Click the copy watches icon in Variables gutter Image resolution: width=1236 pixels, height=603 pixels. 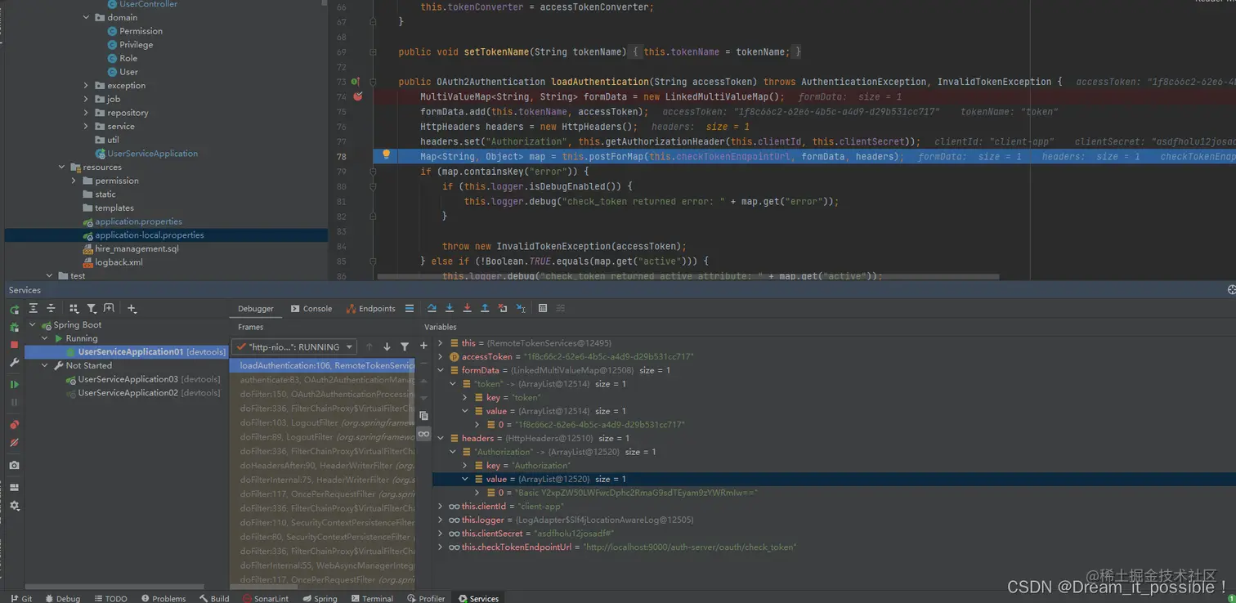pos(423,416)
